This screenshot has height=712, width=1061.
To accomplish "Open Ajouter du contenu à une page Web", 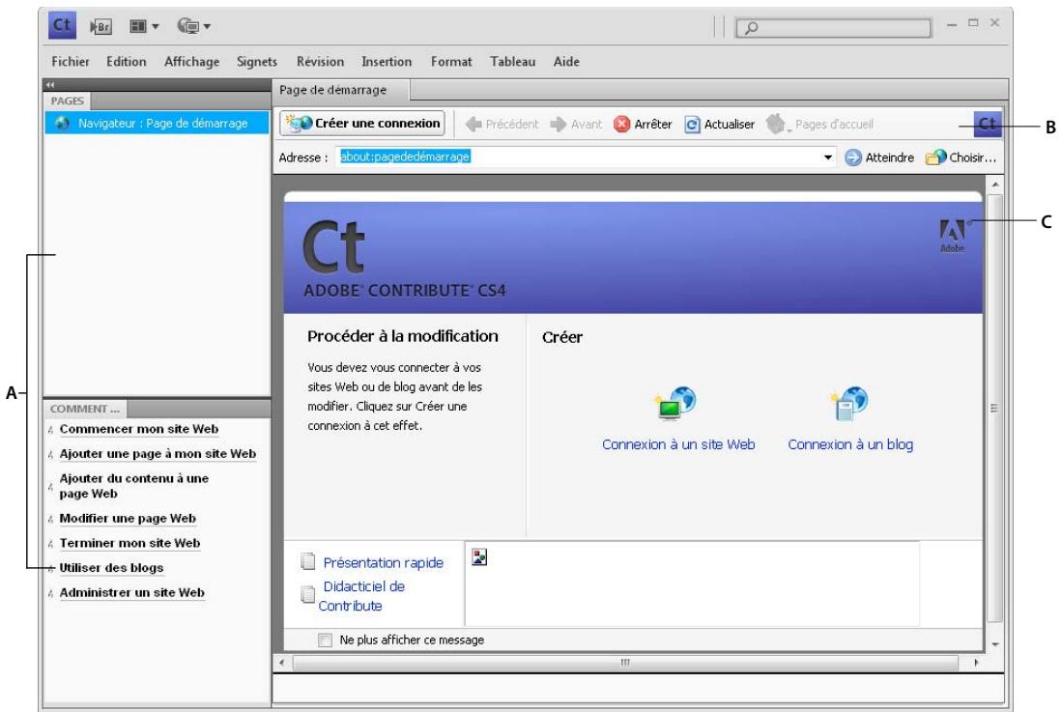I will tap(134, 486).
